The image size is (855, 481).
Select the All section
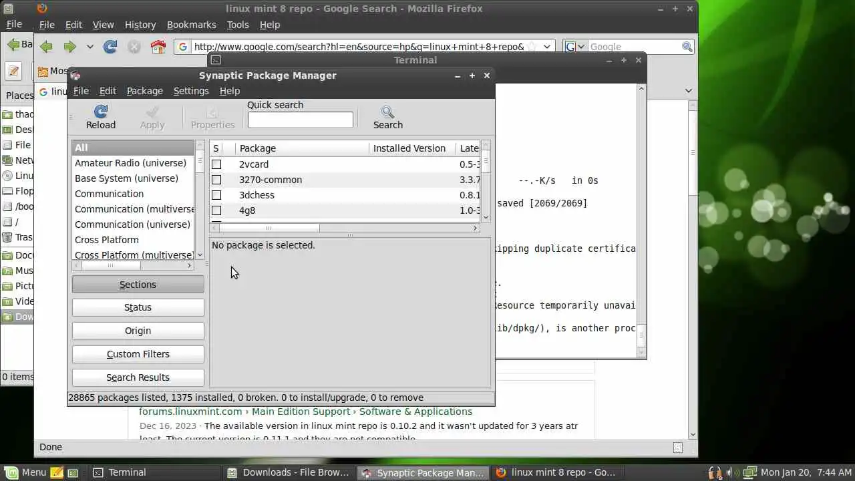[133, 148]
